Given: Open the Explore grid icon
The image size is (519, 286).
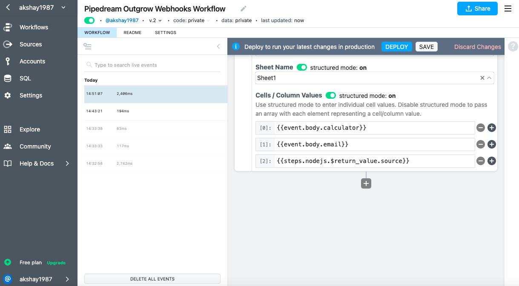Looking at the screenshot, I should (x=8, y=129).
